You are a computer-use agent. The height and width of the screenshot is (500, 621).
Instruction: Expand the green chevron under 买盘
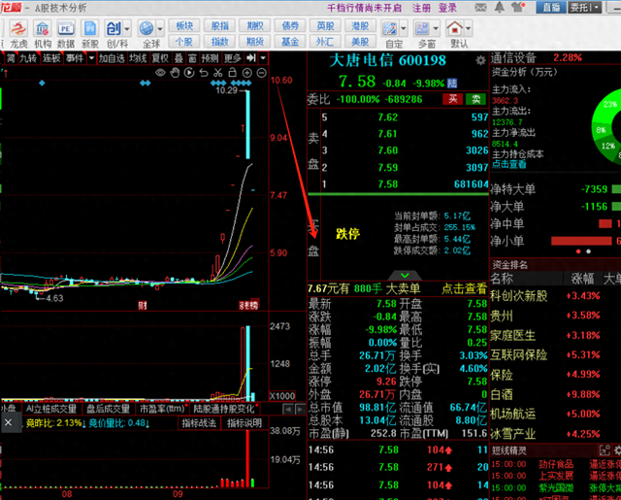[405, 275]
